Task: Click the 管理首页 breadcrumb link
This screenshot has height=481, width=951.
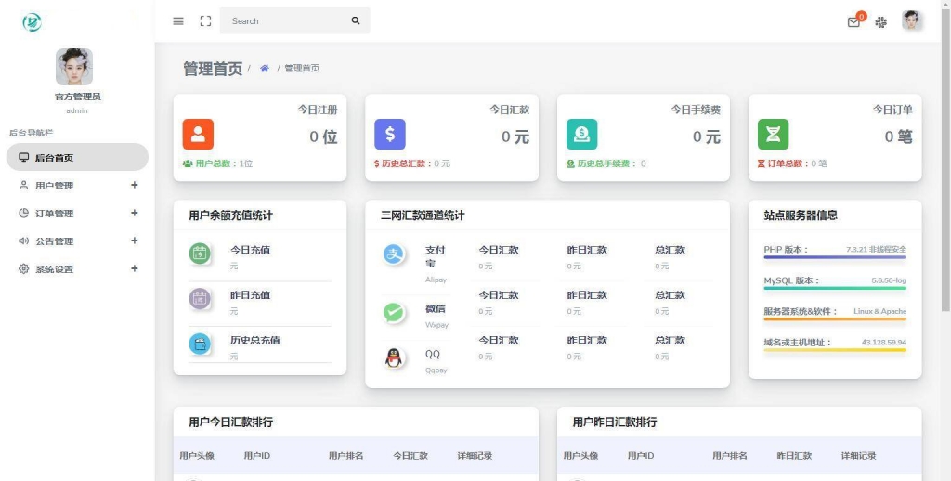Action: (302, 69)
